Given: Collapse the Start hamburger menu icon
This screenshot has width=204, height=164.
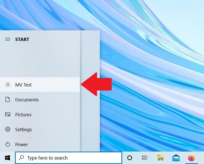Looking at the screenshot, I should (x=8, y=39).
